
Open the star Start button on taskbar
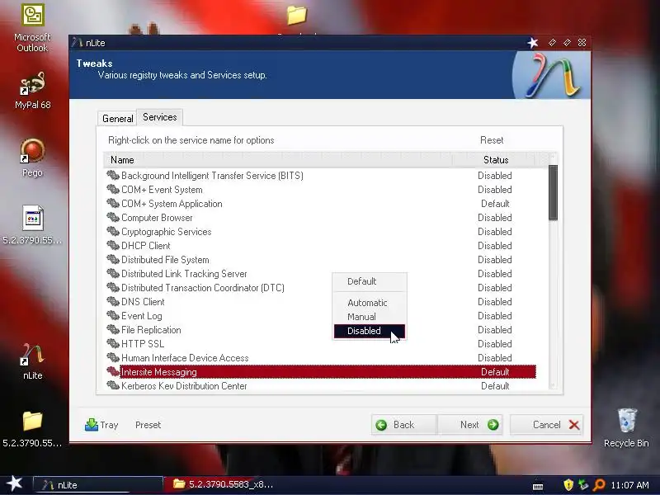[x=15, y=483]
